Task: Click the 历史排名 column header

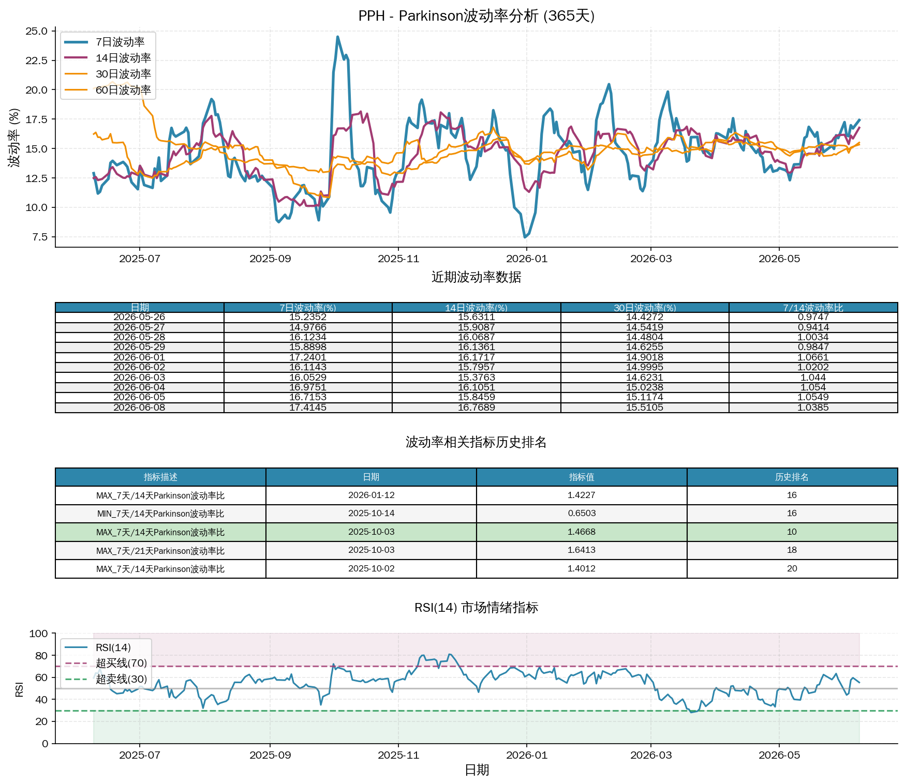Action: click(x=792, y=477)
